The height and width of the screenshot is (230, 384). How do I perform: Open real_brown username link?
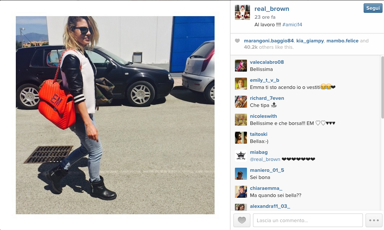coord(271,9)
